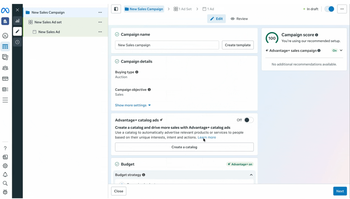Click the notifications bell icon
Image resolution: width=350 pixels, height=199 pixels.
(5, 175)
